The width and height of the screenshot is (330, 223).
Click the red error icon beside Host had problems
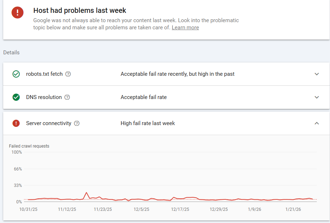click(x=17, y=13)
